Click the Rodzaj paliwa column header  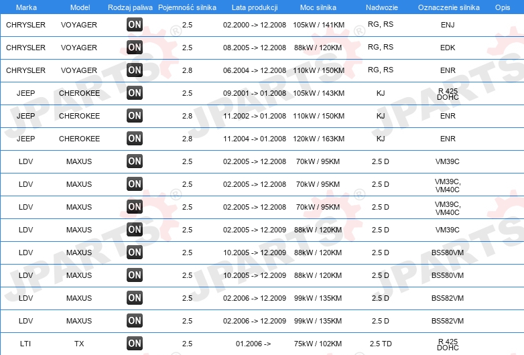point(130,7)
